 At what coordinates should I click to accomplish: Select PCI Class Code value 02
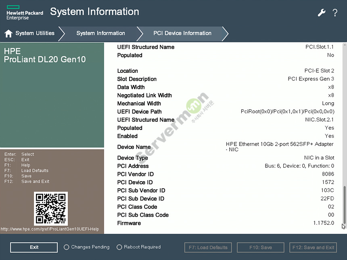331,207
